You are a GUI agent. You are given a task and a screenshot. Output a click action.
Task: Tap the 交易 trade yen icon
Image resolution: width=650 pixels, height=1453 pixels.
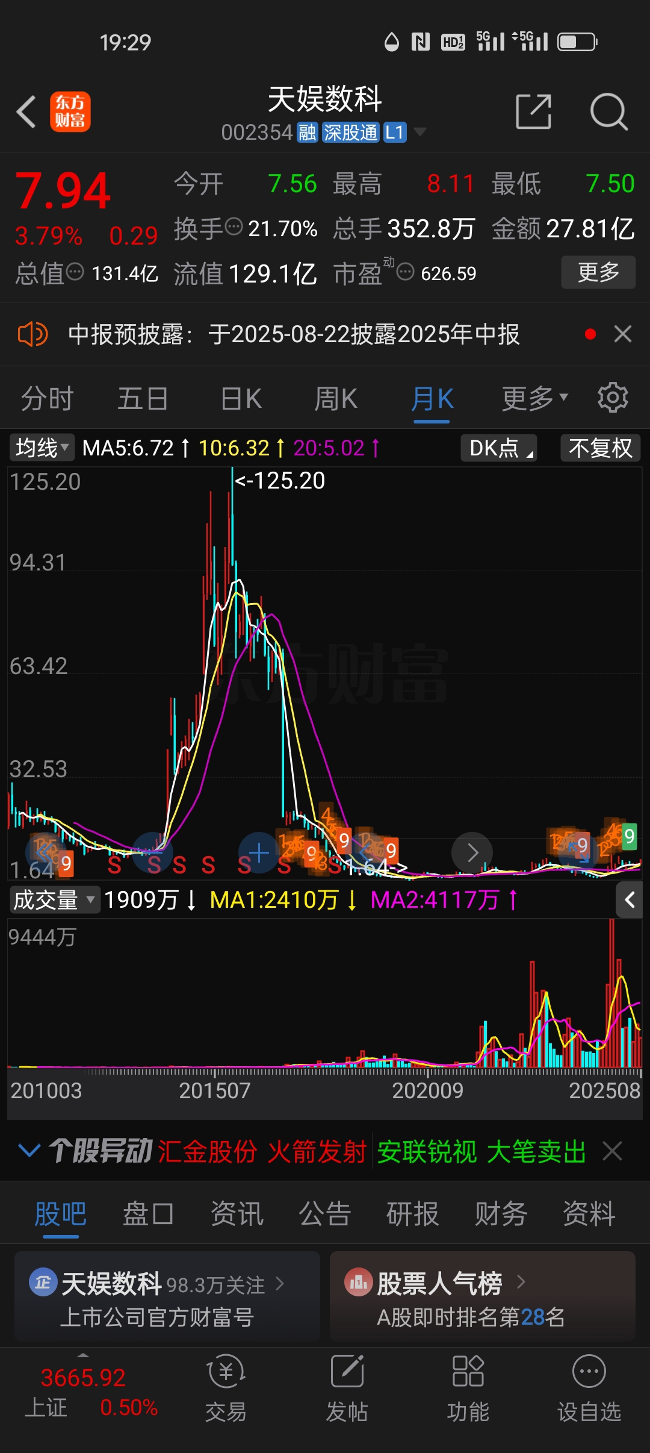click(226, 1372)
